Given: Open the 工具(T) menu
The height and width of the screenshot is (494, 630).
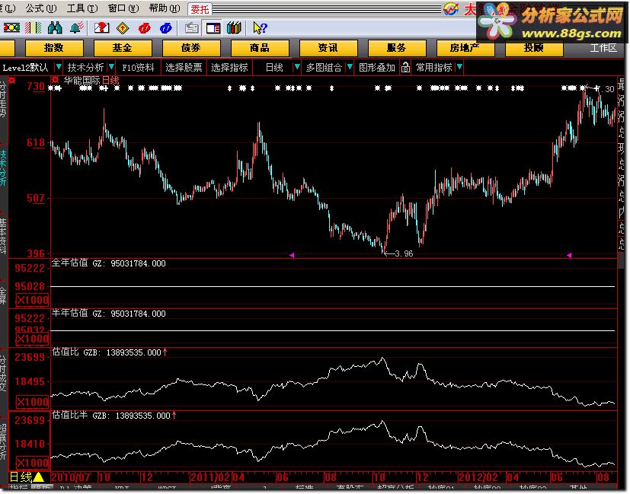Looking at the screenshot, I should (x=82, y=8).
